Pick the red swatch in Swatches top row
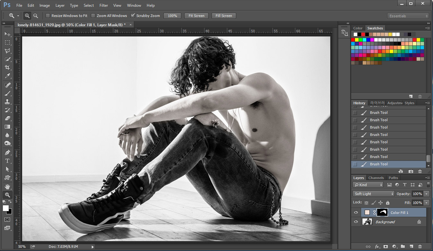 363,34
